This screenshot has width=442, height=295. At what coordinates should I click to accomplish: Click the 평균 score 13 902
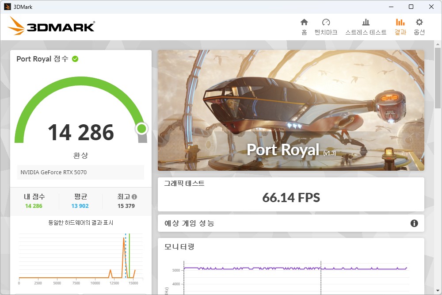80,206
